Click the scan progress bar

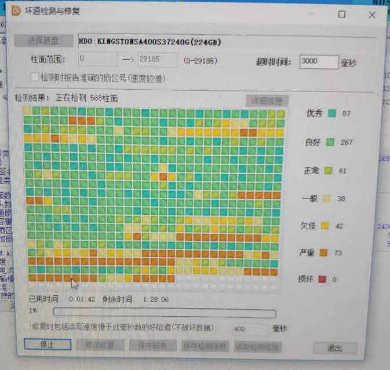(x=165, y=313)
